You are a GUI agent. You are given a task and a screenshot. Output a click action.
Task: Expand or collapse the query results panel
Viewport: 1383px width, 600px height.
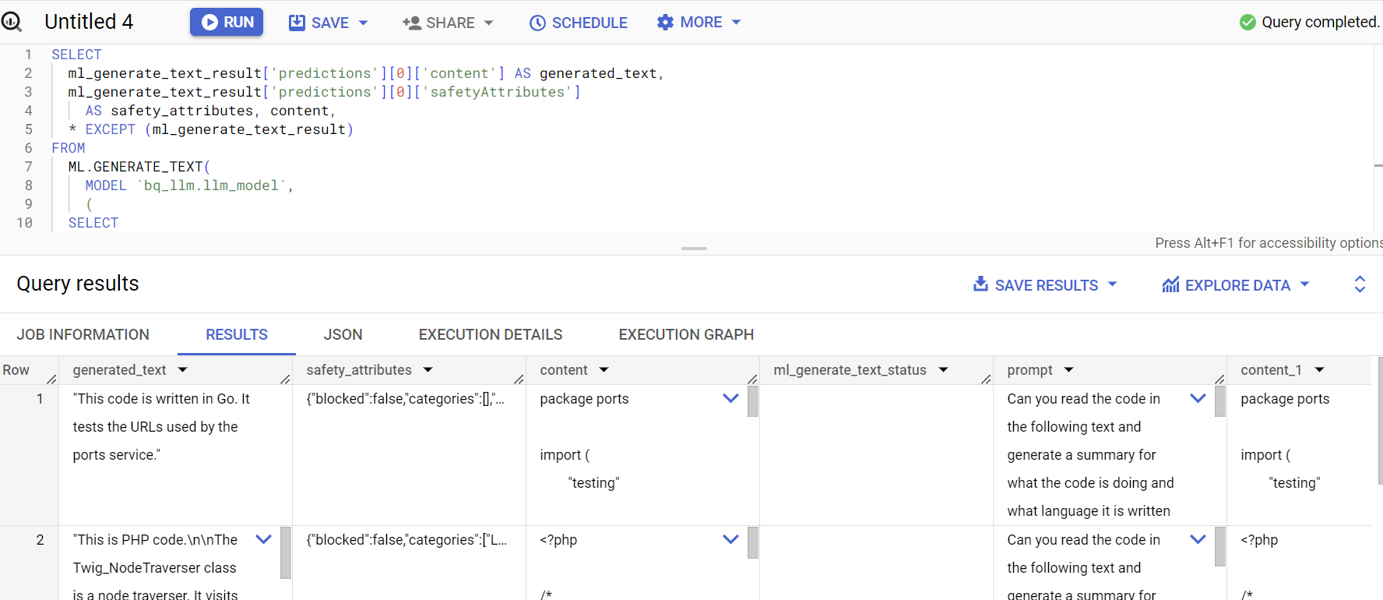(x=1360, y=284)
